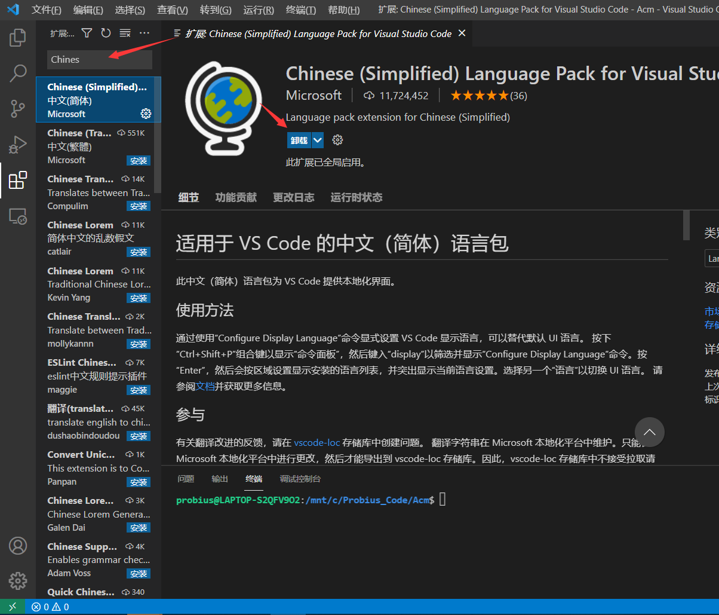
Task: Open extensions view more actions ellipsis
Action: pyautogui.click(x=145, y=33)
